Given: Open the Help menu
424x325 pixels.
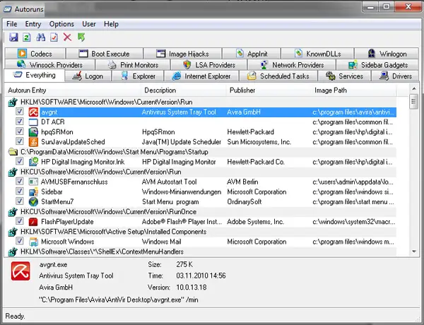Looking at the screenshot, I should pyautogui.click(x=111, y=24).
